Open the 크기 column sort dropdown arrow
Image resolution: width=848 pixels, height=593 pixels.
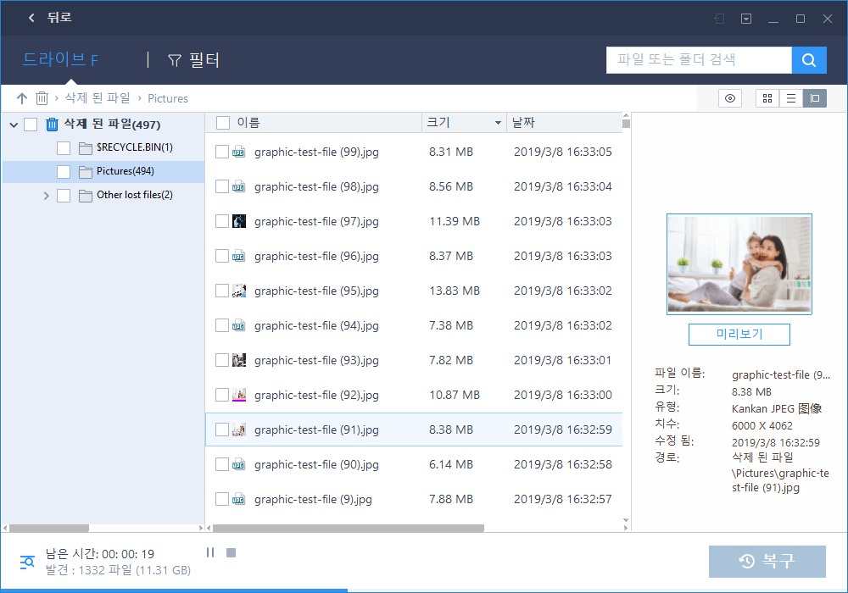point(498,123)
